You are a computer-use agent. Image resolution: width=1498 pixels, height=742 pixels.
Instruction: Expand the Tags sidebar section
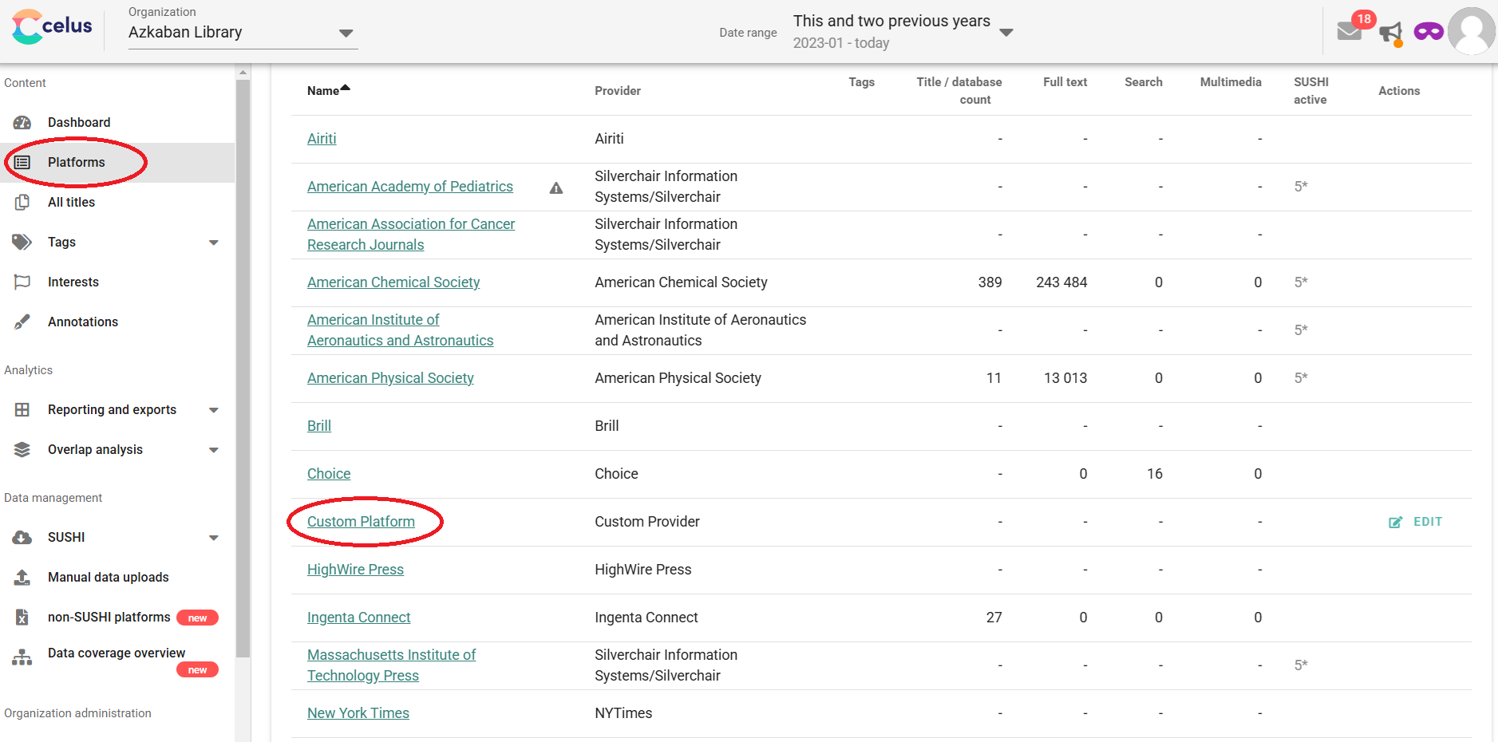pyautogui.click(x=213, y=243)
